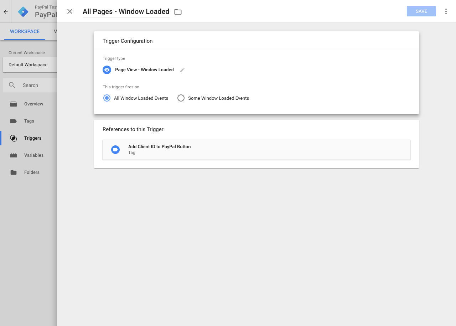Edit the trigger type via the pencil icon
This screenshot has width=456, height=326.
coord(182,70)
